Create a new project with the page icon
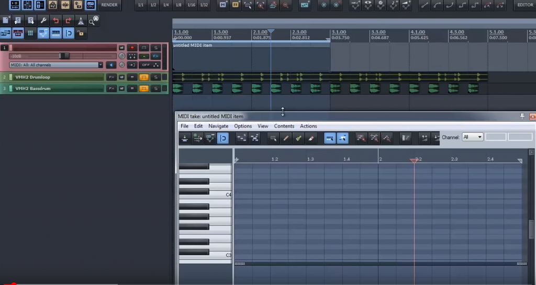Image resolution: width=536 pixels, height=285 pixels. click(6, 20)
